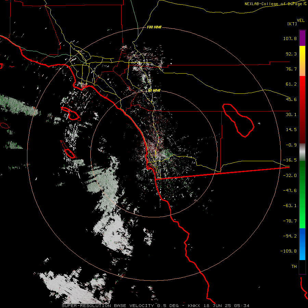Click the -94.2 velocity scale value
The height and width of the screenshot is (308, 308).
coord(290,236)
